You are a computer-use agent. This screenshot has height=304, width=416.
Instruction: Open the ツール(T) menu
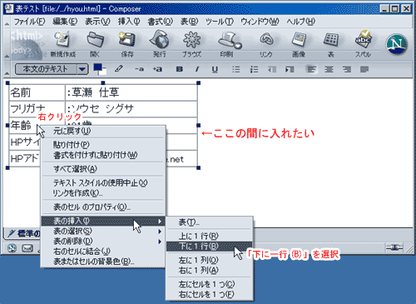coord(220,22)
